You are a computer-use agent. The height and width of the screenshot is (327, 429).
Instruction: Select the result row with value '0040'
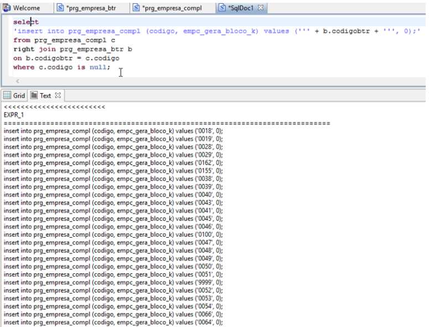[x=113, y=195]
